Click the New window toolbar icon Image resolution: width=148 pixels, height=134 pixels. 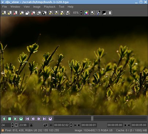22,13
